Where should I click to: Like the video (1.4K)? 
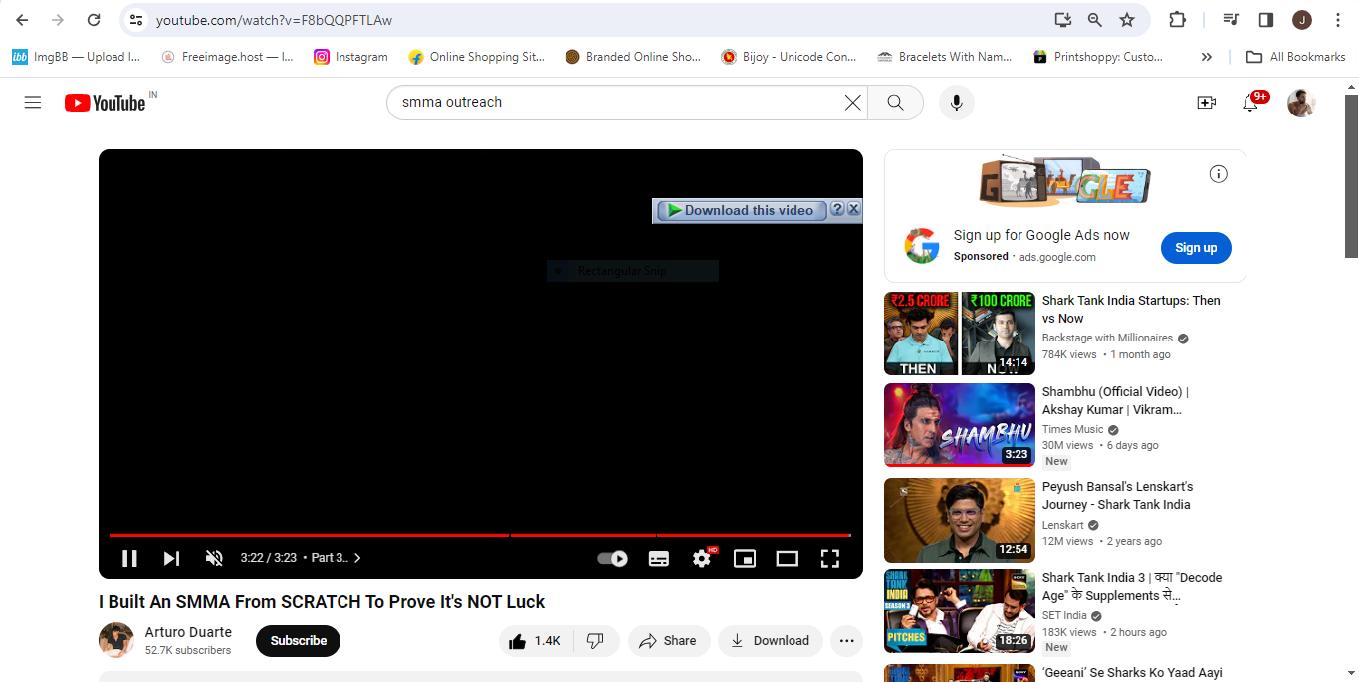[535, 641]
